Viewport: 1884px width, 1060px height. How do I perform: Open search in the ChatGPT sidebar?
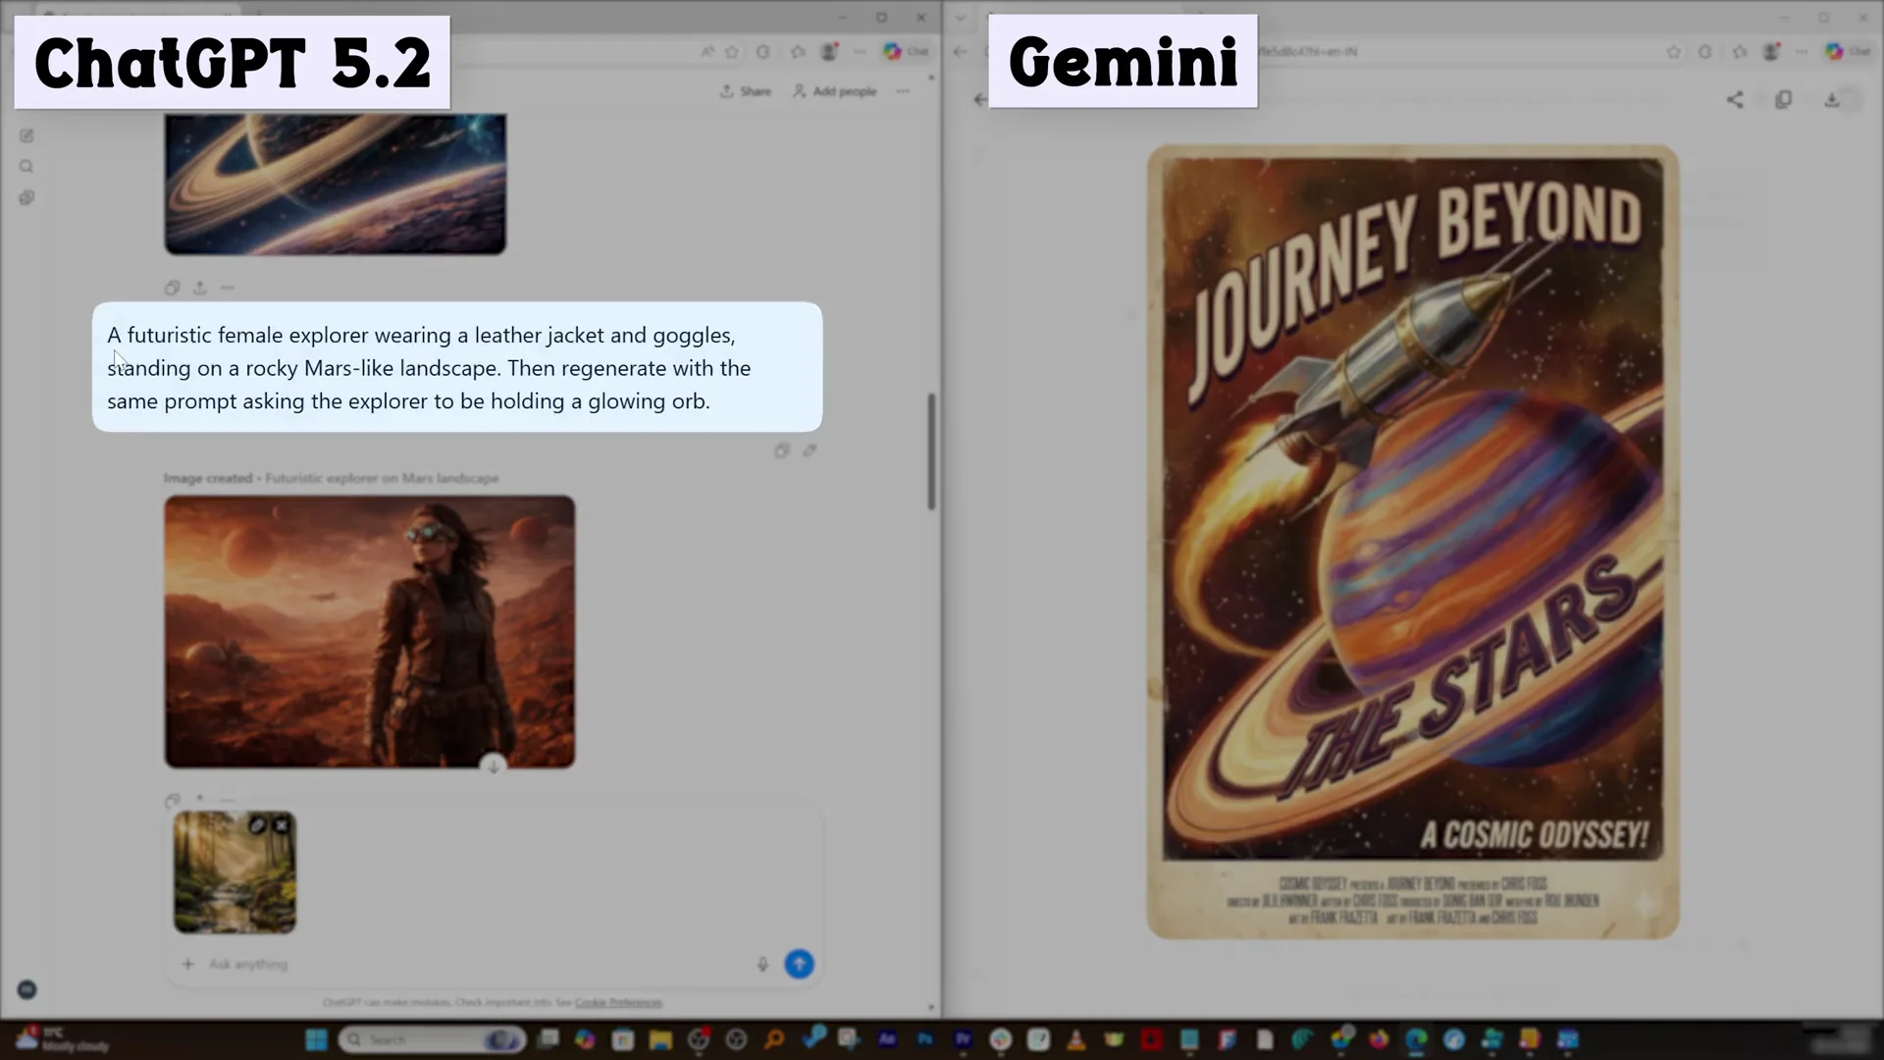[26, 167]
